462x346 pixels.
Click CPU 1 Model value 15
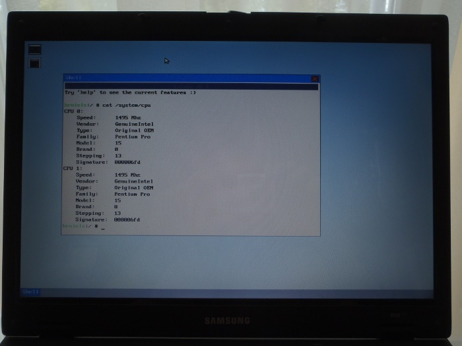tap(117, 200)
